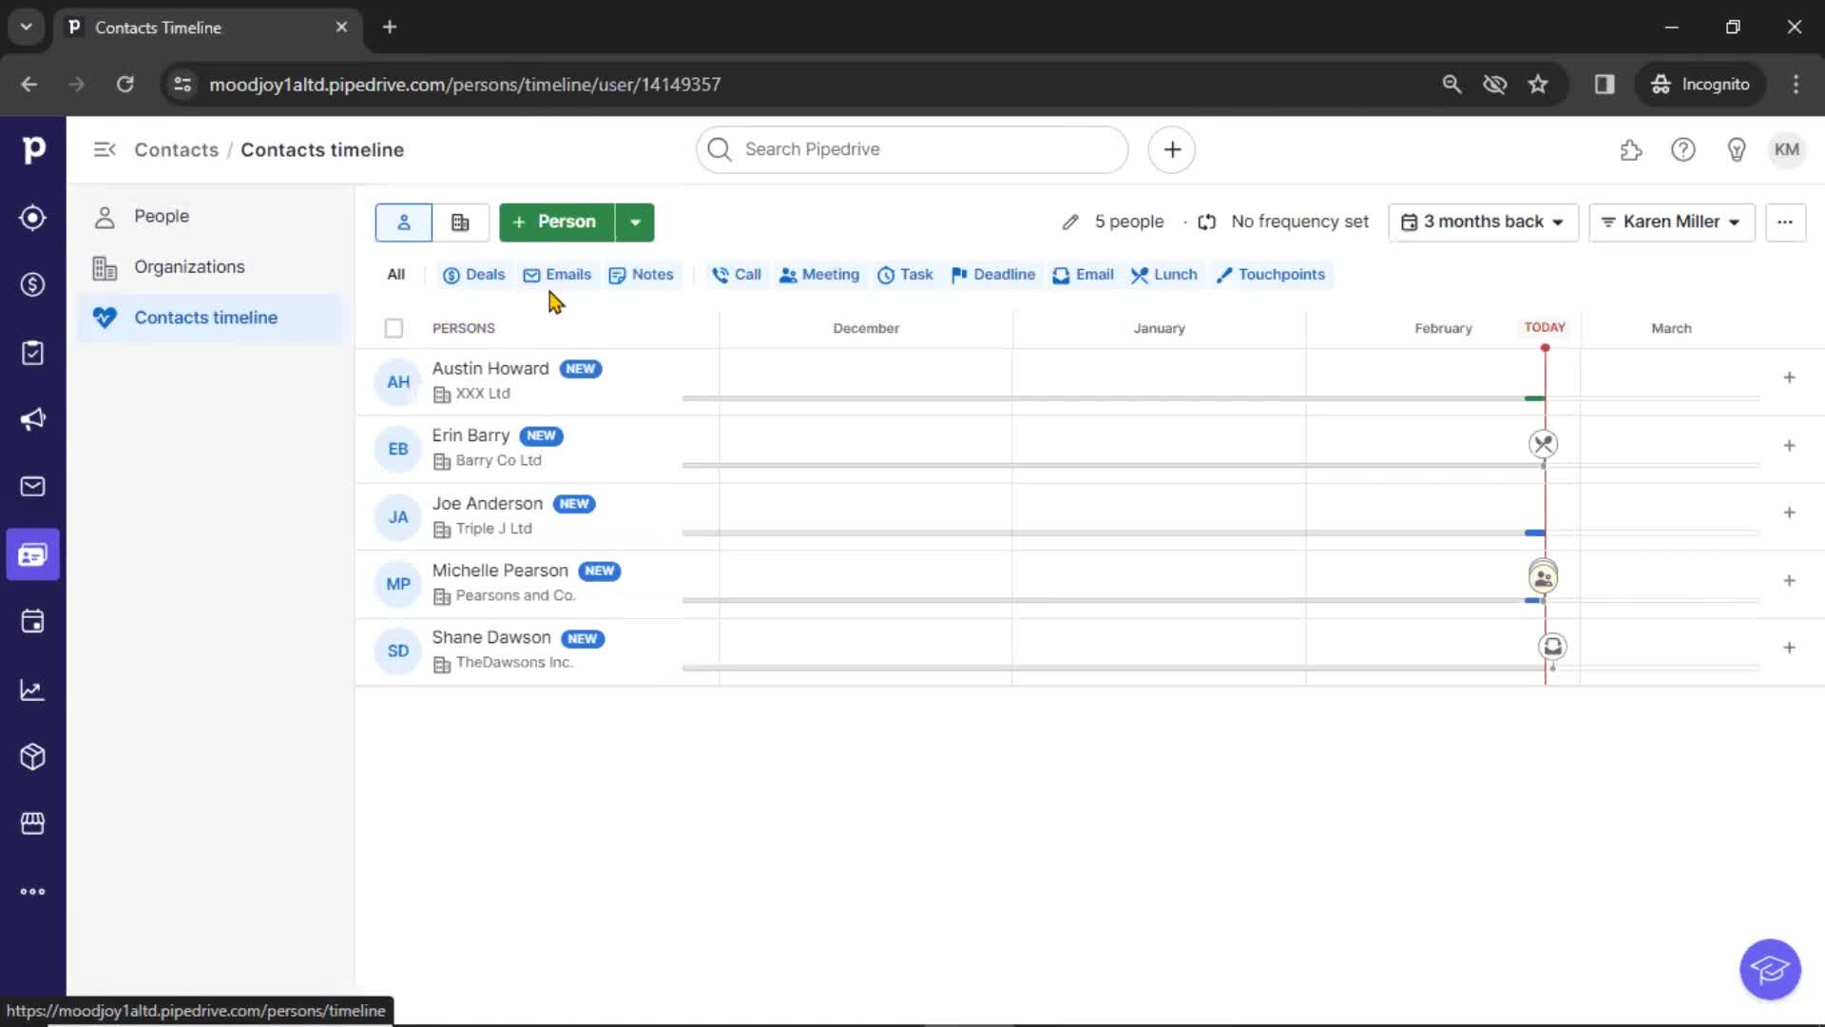The height and width of the screenshot is (1027, 1825).
Task: Click the Meeting marker for Michelle Pearson
Action: [x=1543, y=577]
